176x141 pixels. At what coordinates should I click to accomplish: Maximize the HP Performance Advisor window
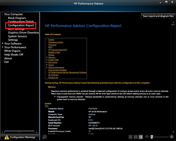166,2
